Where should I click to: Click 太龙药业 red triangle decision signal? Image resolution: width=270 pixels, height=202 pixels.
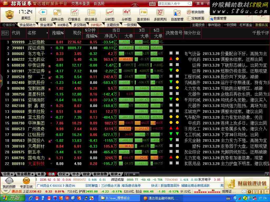[171, 59]
